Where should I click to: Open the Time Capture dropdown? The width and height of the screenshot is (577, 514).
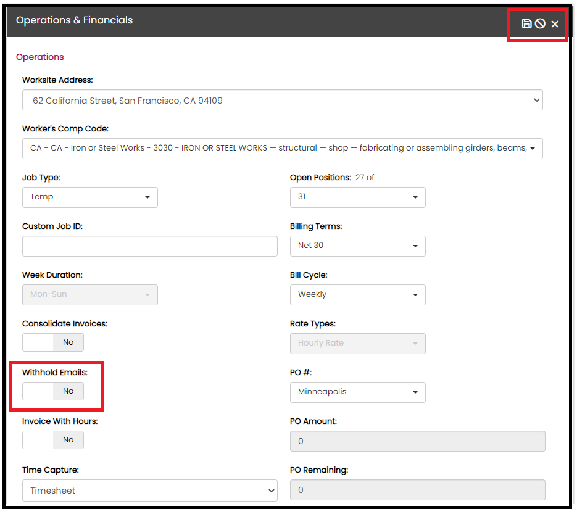[150, 491]
